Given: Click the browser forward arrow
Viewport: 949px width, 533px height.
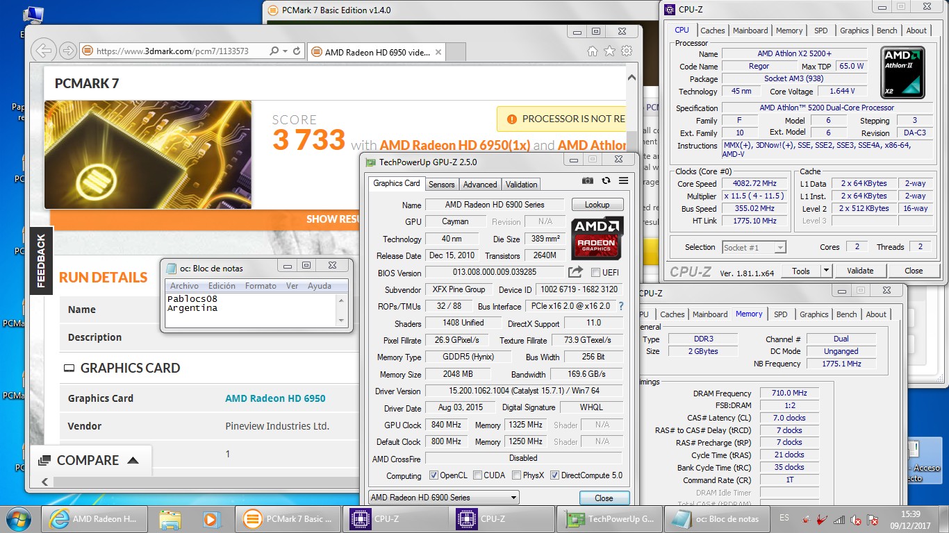Looking at the screenshot, I should point(67,51).
